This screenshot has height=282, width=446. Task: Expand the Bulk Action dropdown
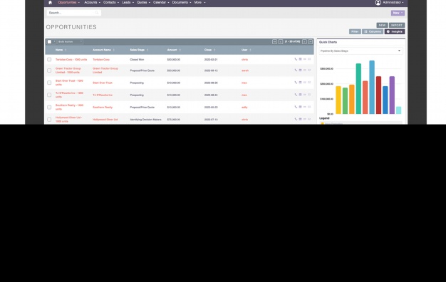[70, 42]
